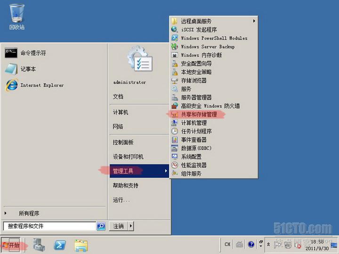This screenshot has width=339, height=254.
Task: Click 搜索程序和文件 search box
Action: 50,226
